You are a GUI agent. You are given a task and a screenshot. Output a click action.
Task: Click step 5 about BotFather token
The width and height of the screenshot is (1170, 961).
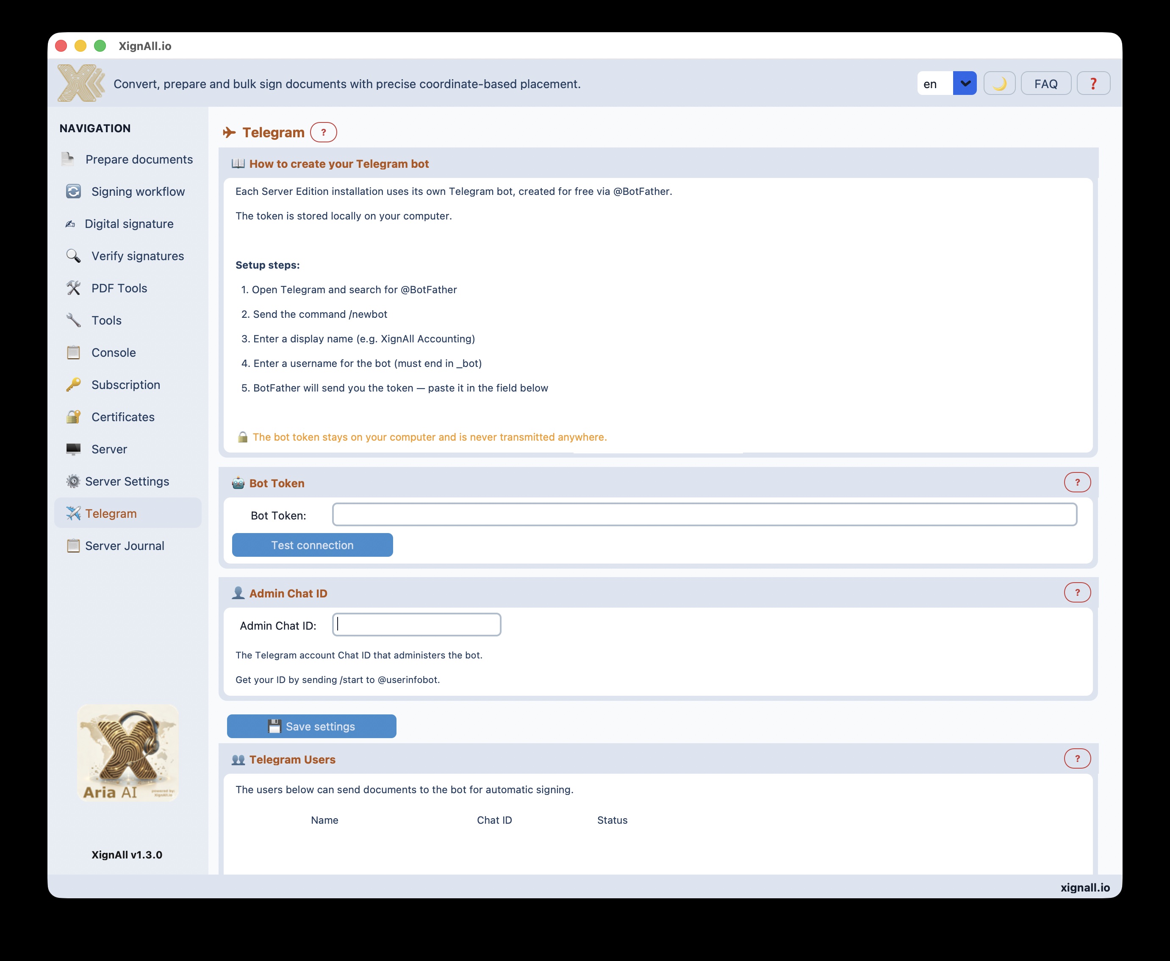395,388
